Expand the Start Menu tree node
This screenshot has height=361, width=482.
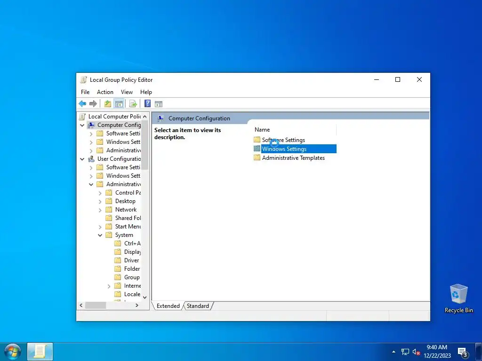point(100,227)
